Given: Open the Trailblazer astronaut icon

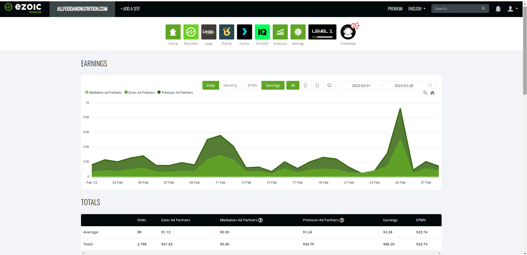Looking at the screenshot, I should click(x=348, y=32).
